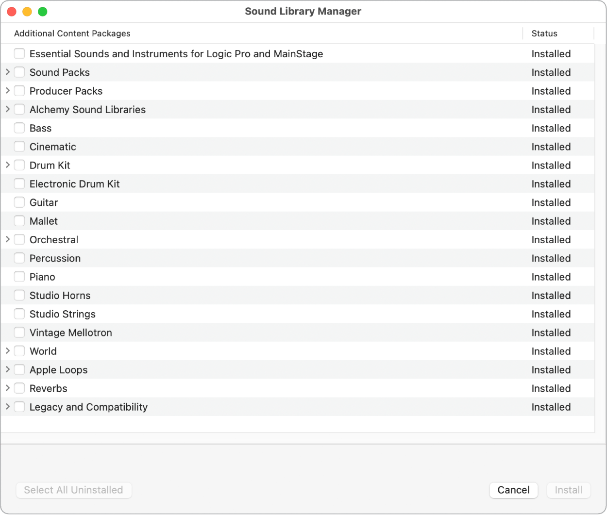Click the "Apple Loops" row label
This screenshot has width=607, height=515.
(59, 370)
